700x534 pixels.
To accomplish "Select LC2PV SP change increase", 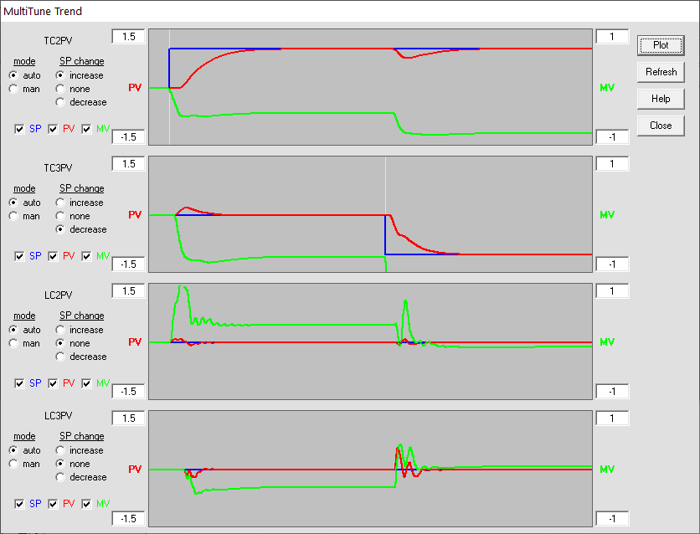I will [x=61, y=330].
